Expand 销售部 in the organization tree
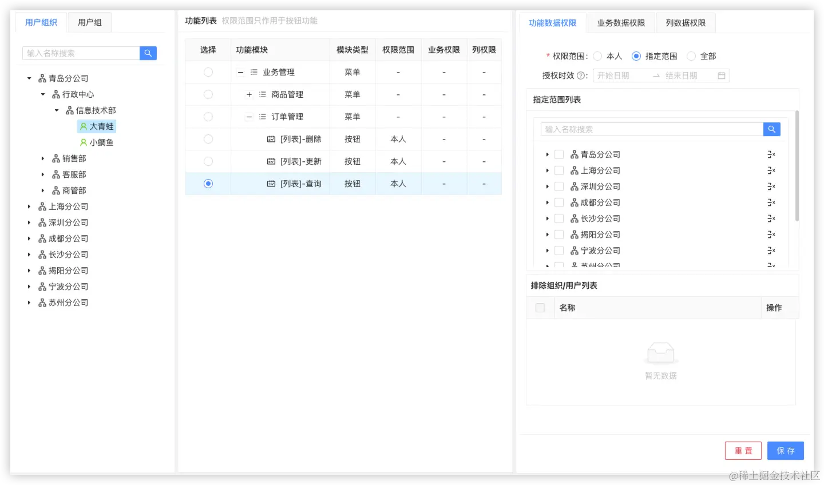The height and width of the screenshot is (485, 824). pyautogui.click(x=44, y=158)
